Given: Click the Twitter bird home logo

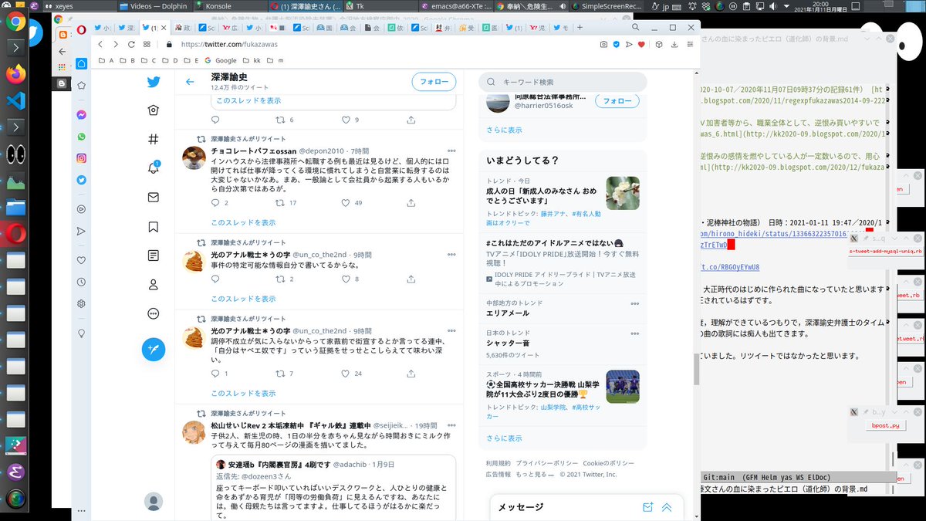Looking at the screenshot, I should point(154,82).
